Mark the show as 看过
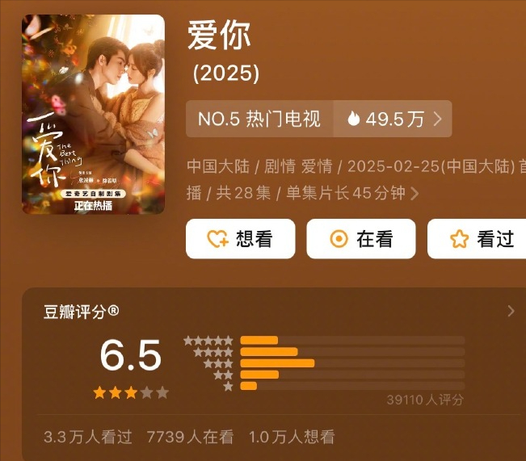This screenshot has height=461, width=526. (477, 239)
